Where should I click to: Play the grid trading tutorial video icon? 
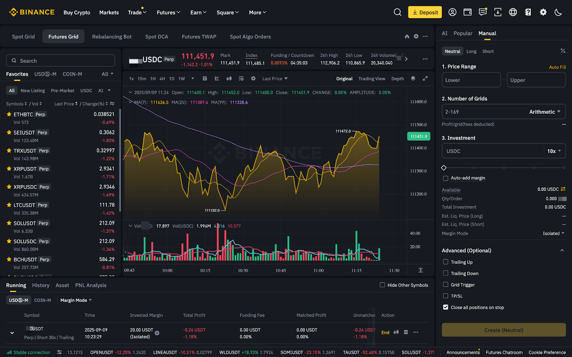tap(416, 36)
